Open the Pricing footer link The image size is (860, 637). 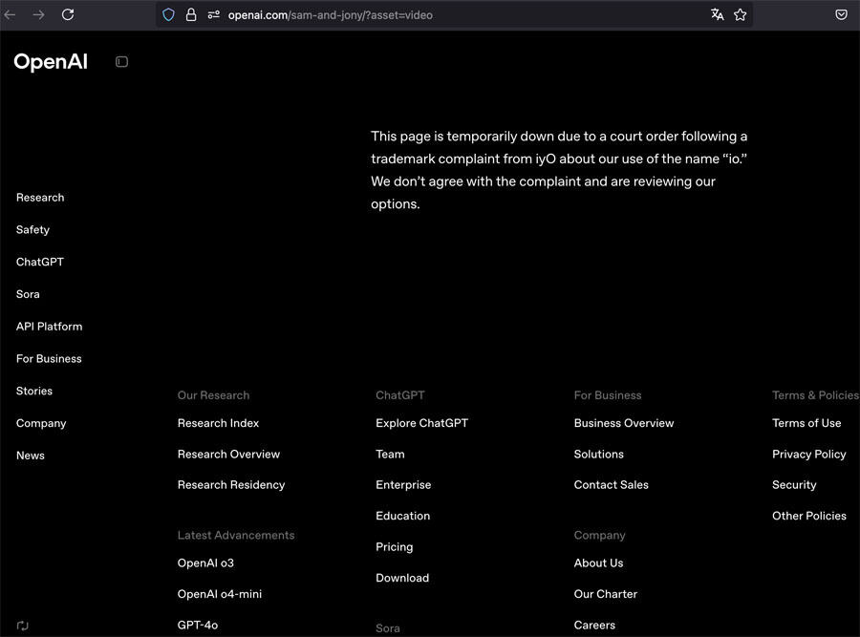click(x=395, y=547)
